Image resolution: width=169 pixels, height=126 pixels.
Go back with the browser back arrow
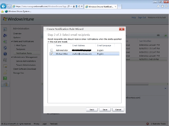click(x=3, y=6)
